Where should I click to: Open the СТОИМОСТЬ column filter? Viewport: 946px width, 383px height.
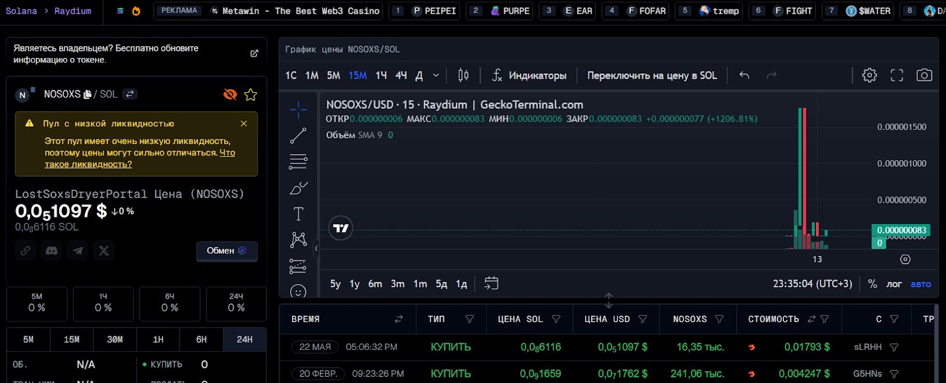coord(824,319)
